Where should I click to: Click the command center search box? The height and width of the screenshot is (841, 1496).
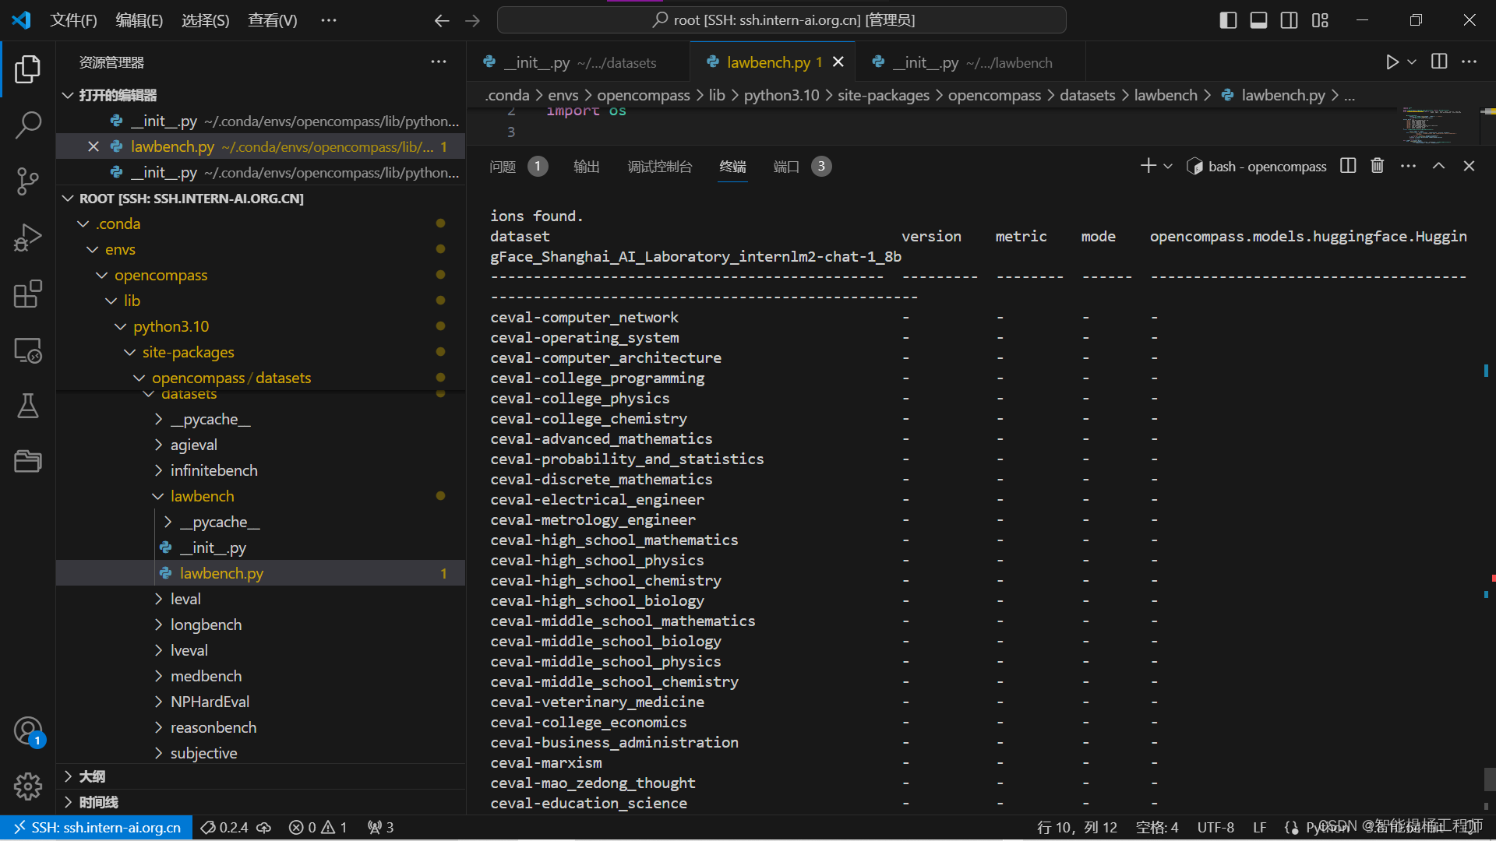click(782, 20)
